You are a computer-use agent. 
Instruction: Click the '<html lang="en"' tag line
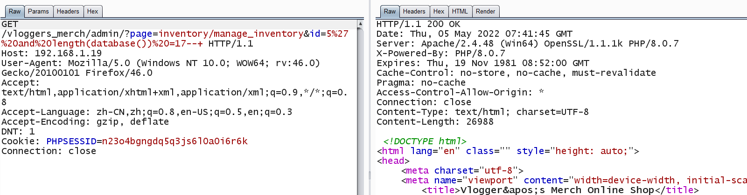(x=508, y=151)
